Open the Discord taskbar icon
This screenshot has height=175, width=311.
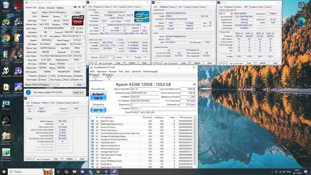[x=82, y=172]
